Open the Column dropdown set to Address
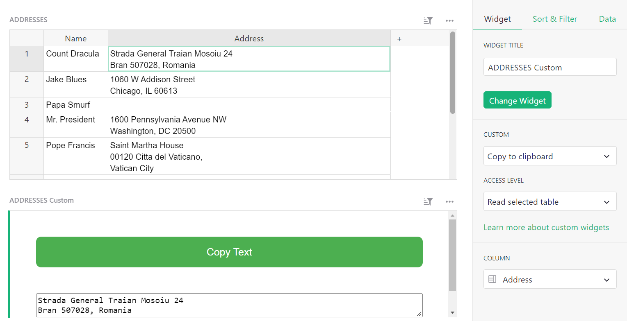 (x=549, y=279)
